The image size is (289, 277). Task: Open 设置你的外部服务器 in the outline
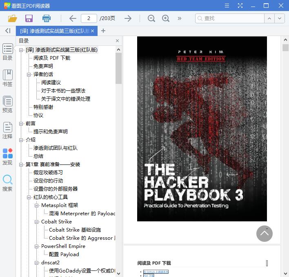tap(55, 189)
